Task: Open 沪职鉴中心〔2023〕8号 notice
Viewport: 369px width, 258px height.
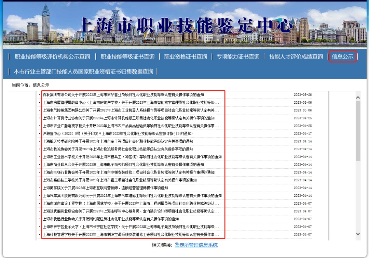Action: tap(118, 133)
